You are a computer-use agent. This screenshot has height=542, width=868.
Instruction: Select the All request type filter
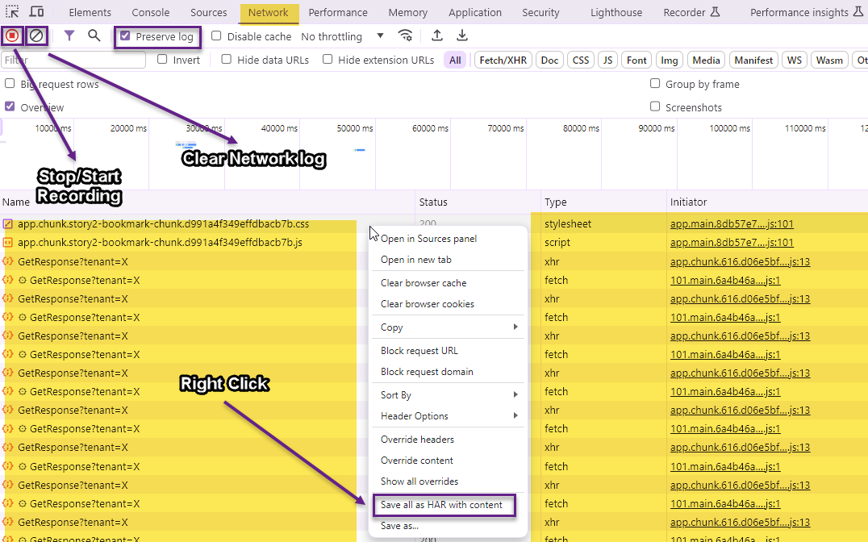click(x=455, y=60)
